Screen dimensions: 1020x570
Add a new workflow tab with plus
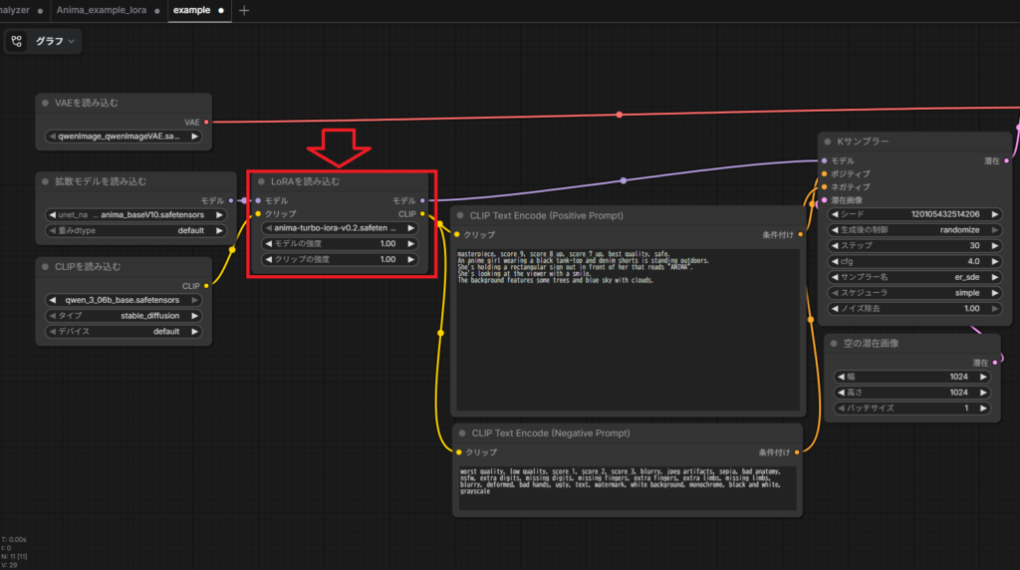(244, 10)
